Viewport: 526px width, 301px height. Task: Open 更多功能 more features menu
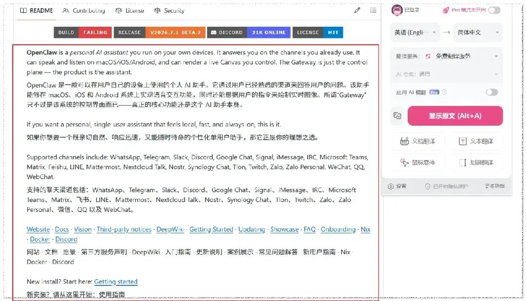495,186
